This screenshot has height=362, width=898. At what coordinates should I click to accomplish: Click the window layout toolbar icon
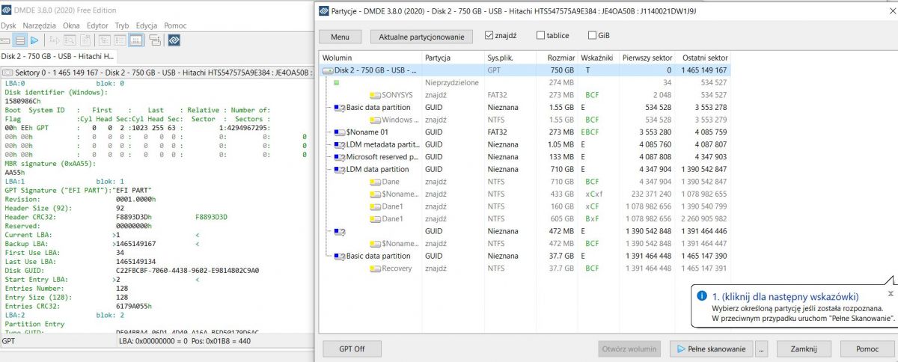154,40
